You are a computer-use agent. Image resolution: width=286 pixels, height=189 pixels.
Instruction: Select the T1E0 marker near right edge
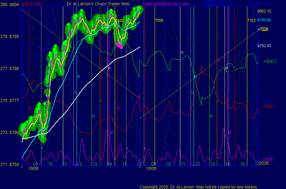pyautogui.click(x=251, y=21)
